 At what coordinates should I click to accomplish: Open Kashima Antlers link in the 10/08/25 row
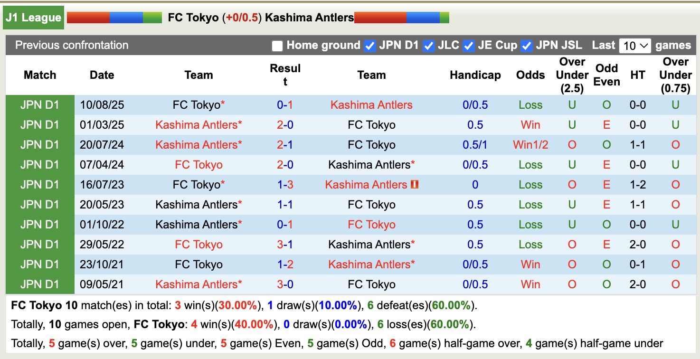[x=371, y=104]
